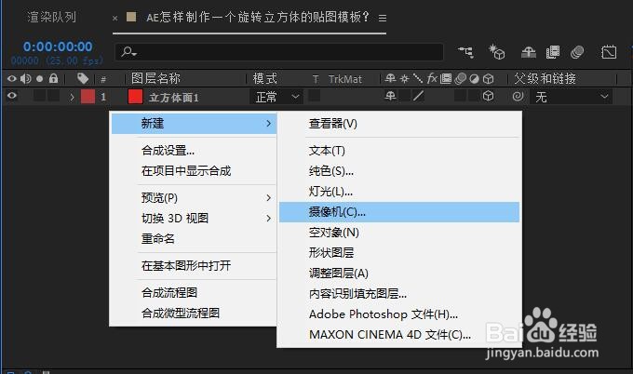633x374 pixels.
Task: Select layer name 立方体面1
Action: tap(174, 98)
